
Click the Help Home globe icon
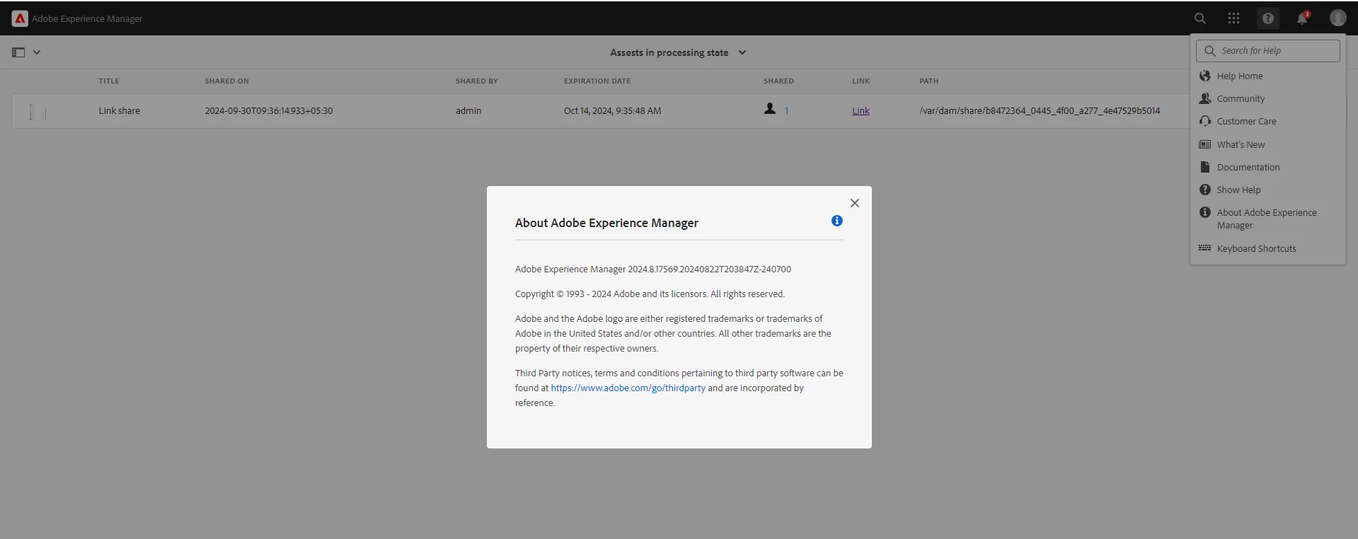point(1205,76)
